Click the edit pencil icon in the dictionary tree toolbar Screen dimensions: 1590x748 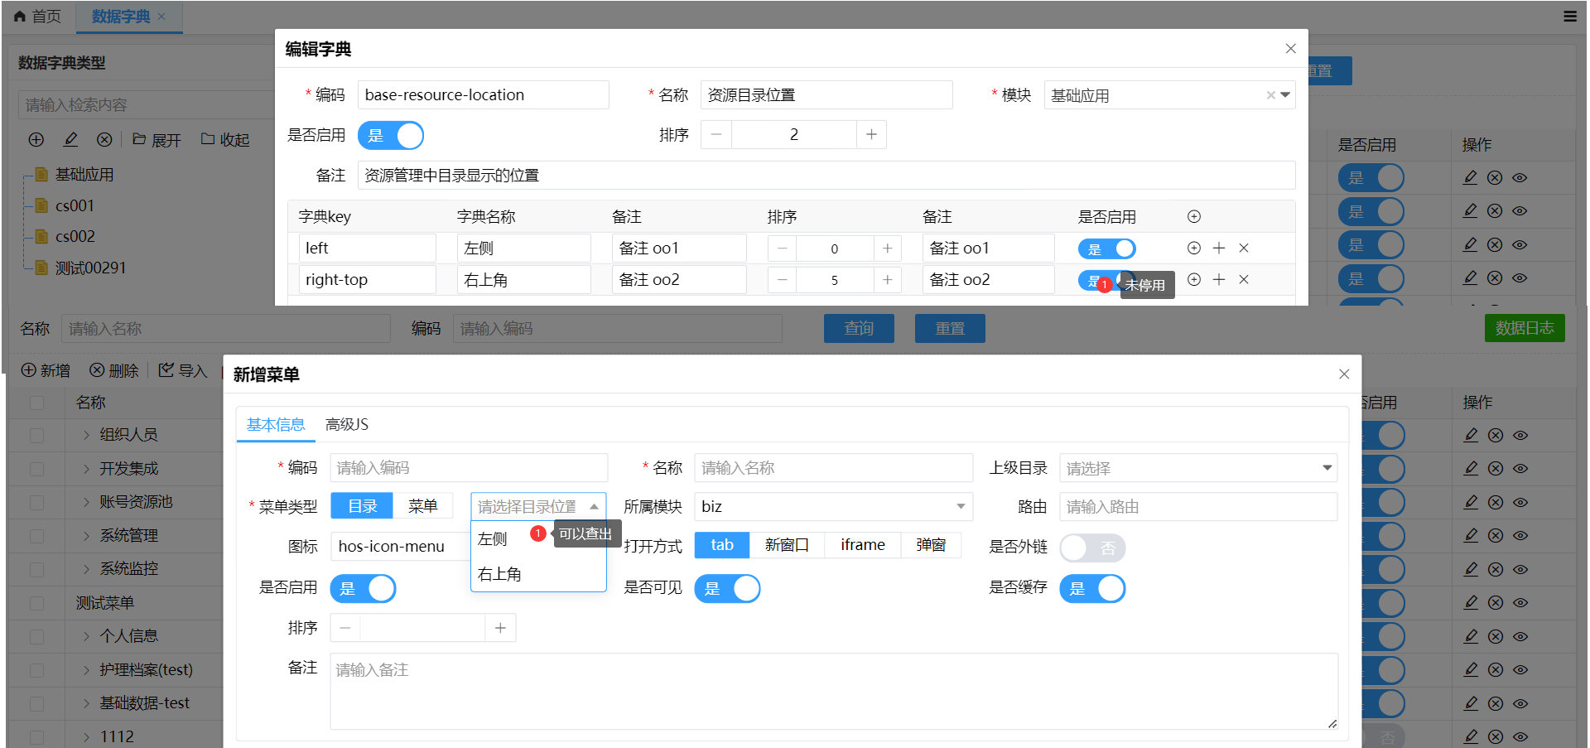point(70,139)
